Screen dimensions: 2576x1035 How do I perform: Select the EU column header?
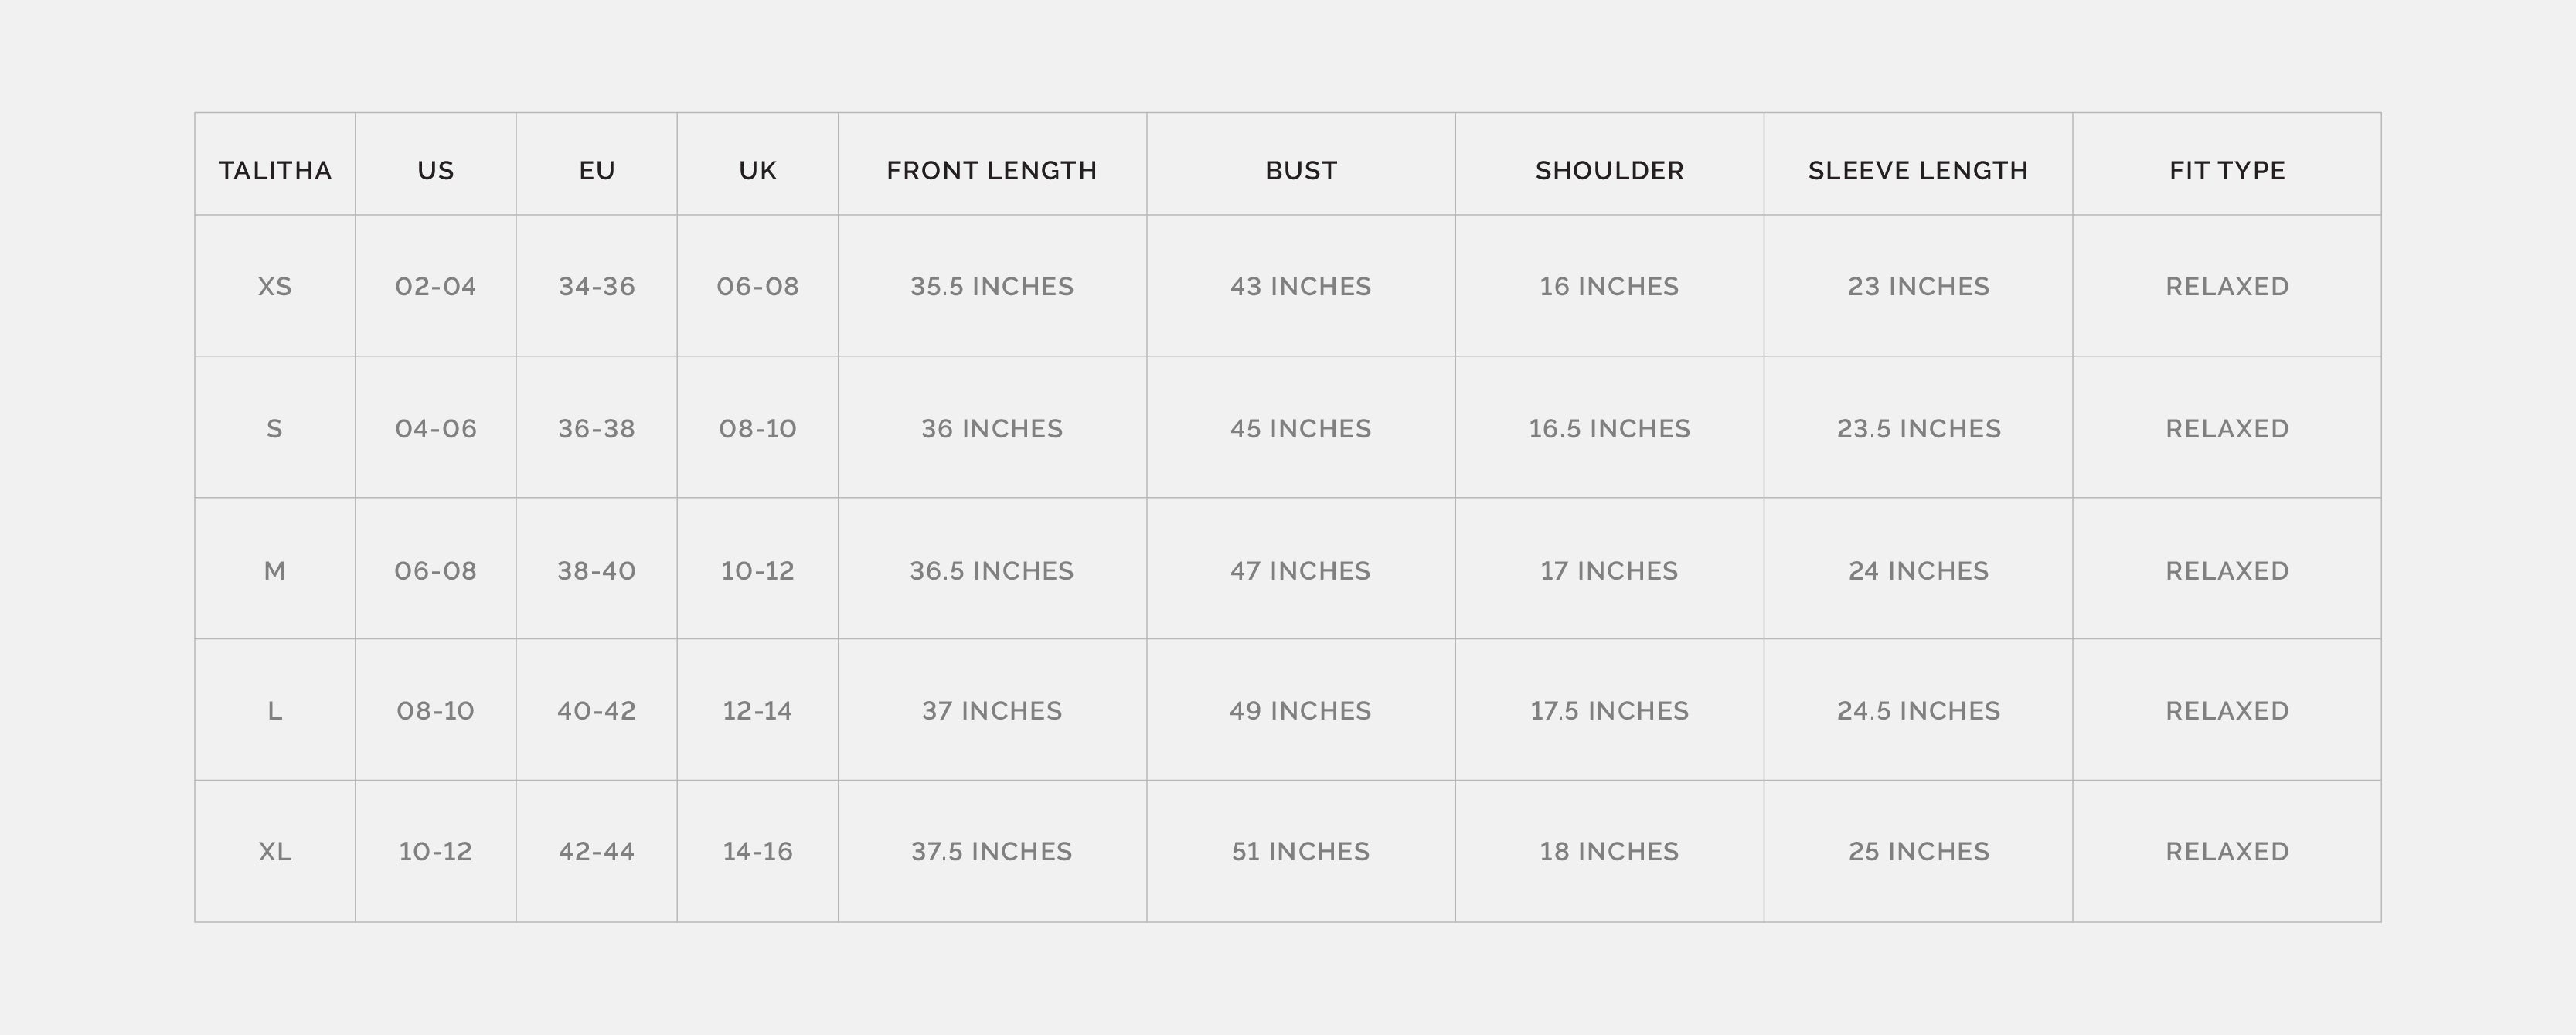596,171
